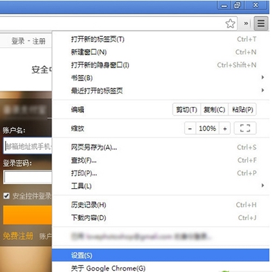The image size is (273, 272).
Task: Select 打印(P)... menu item
Action: click(160, 173)
